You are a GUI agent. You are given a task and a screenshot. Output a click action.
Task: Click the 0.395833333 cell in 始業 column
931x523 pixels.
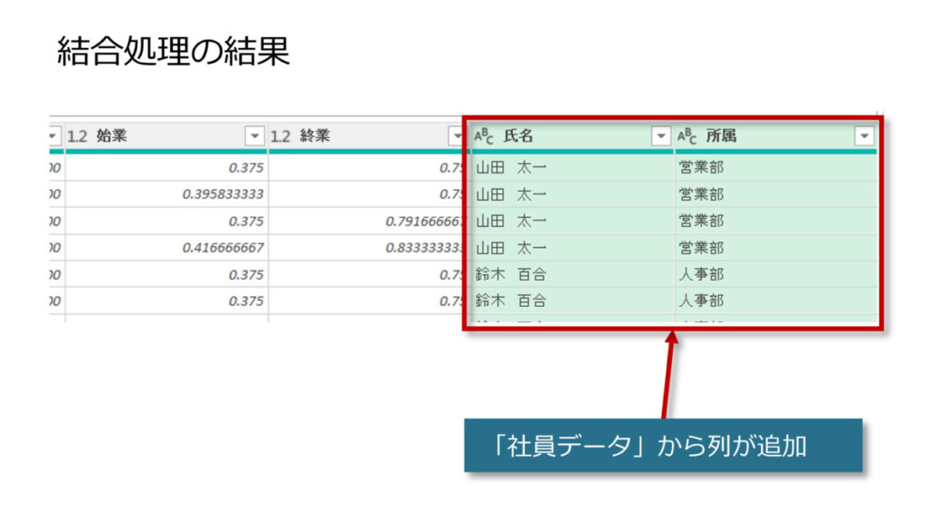click(223, 194)
